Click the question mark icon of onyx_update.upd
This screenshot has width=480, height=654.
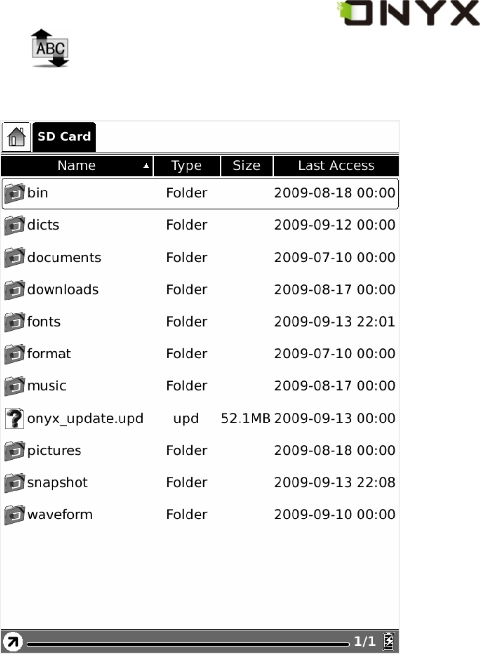pyautogui.click(x=14, y=418)
